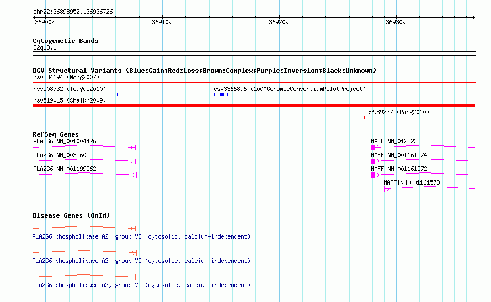Open the RefSeq Genes track heading
The width and height of the screenshot is (491, 302).
pos(56,134)
